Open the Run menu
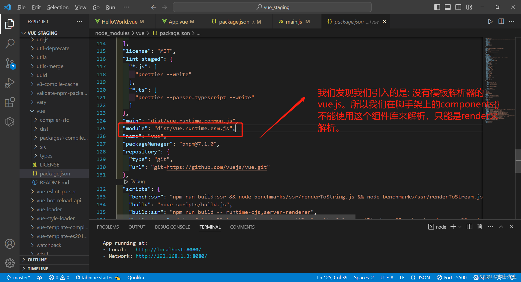Screen dimensions: 521x282 pos(110,7)
